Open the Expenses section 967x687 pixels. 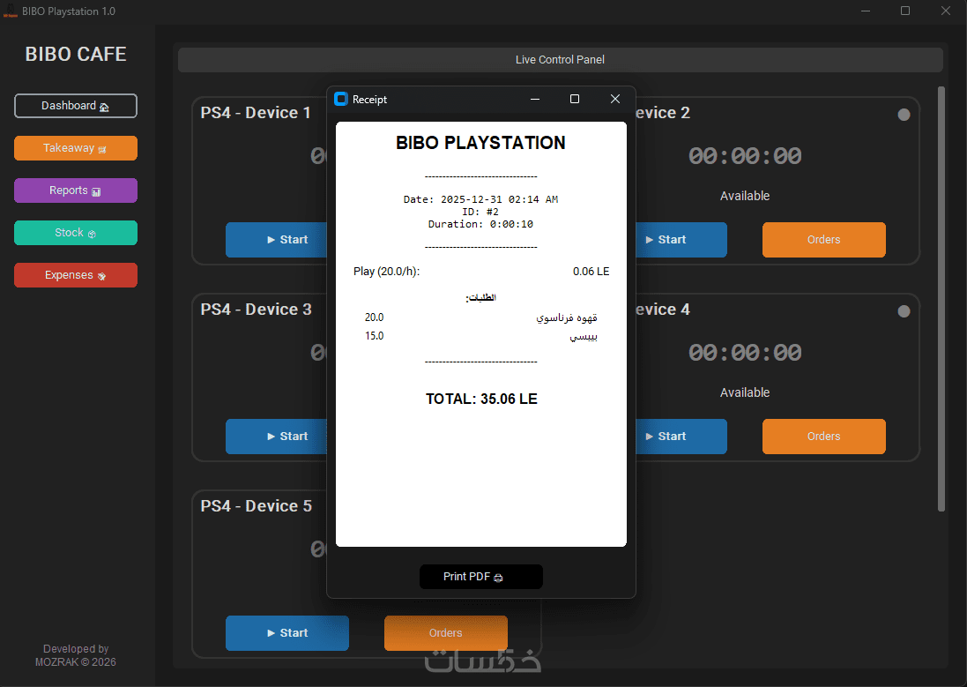(x=75, y=275)
